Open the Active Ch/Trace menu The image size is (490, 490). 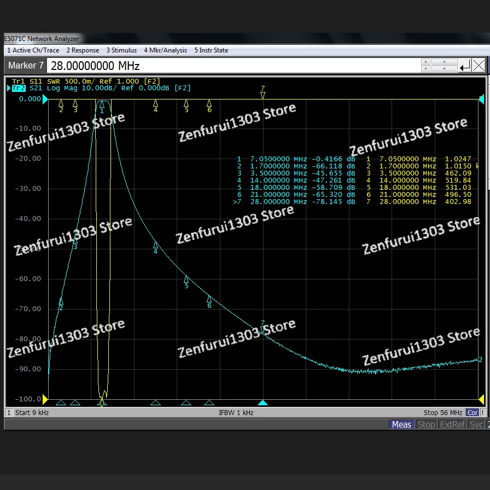click(33, 50)
